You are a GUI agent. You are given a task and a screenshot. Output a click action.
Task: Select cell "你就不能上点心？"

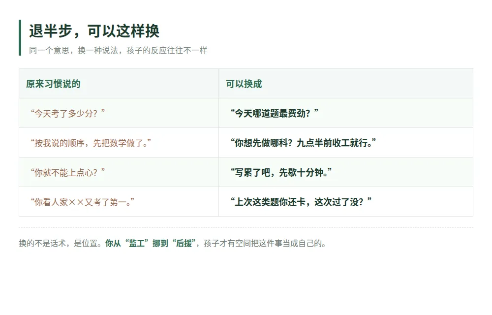click(119, 172)
